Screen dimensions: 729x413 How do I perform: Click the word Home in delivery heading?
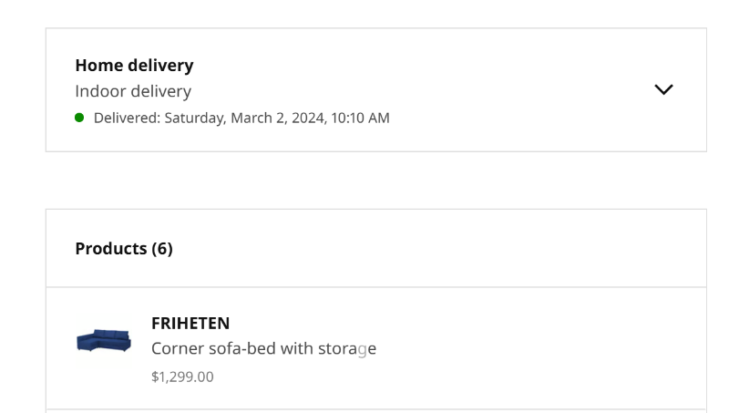[x=96, y=66]
